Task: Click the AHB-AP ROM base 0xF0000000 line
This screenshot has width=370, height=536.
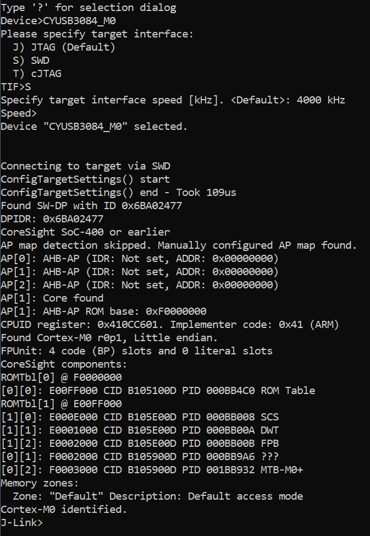Action: [103, 311]
